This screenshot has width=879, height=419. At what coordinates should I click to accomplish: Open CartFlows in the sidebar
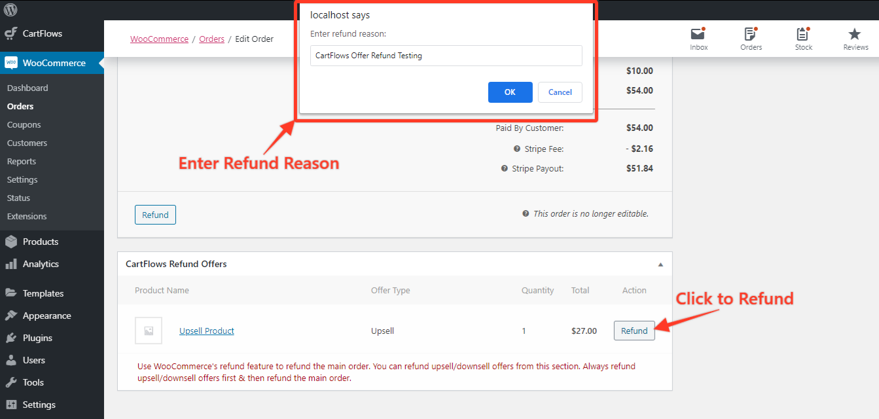(42, 33)
